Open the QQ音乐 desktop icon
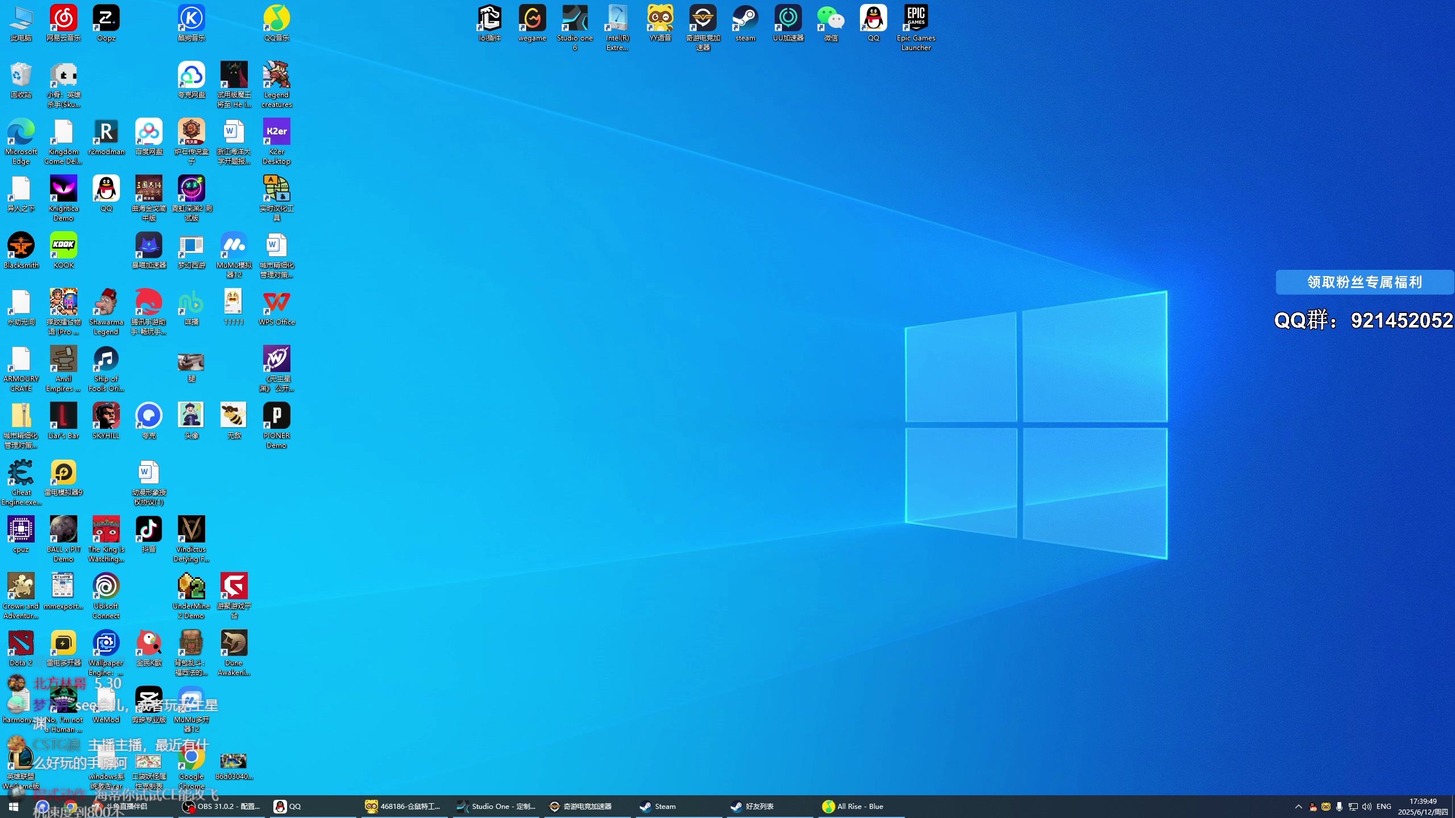 276,23
